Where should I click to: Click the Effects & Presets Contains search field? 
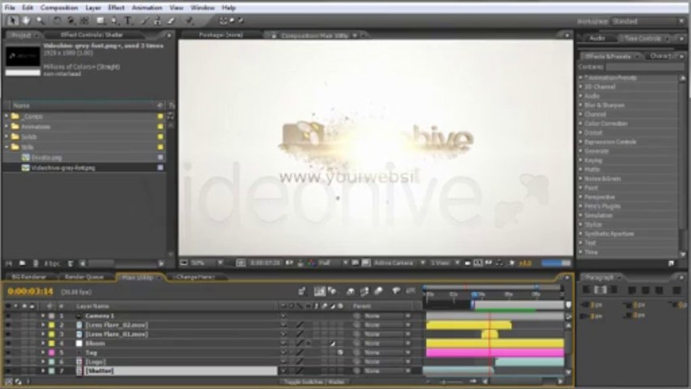click(x=645, y=66)
